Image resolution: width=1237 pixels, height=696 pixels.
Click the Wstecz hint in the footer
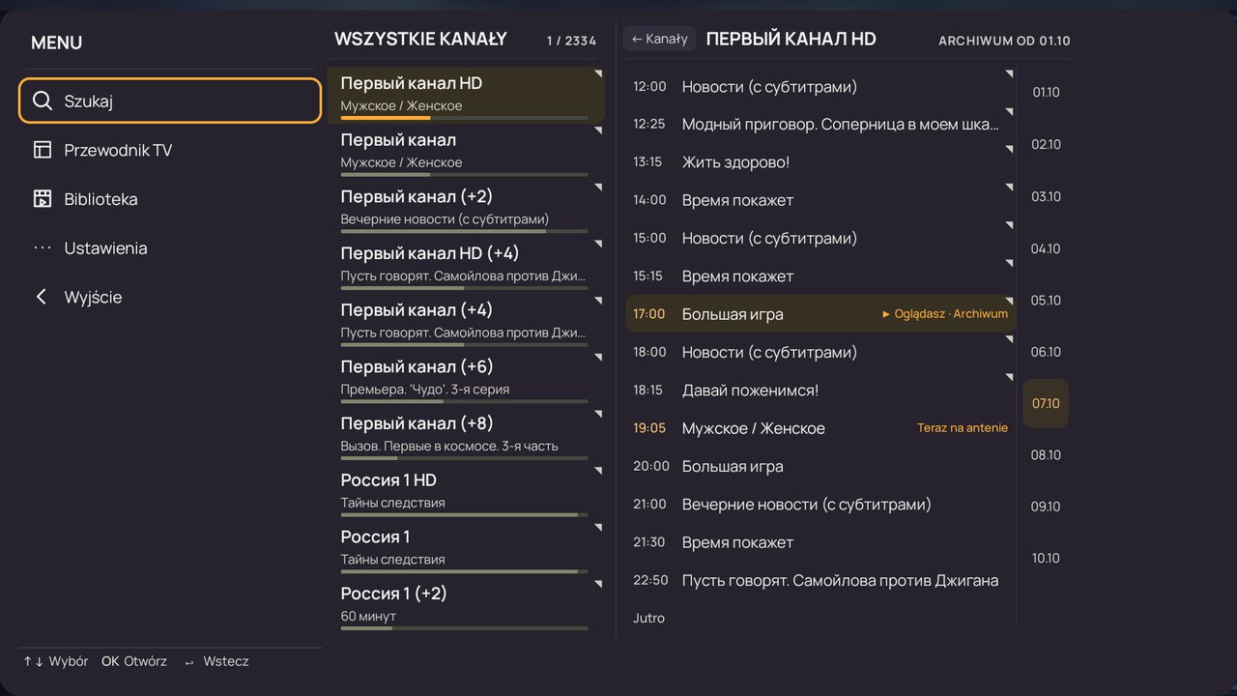pos(216,662)
